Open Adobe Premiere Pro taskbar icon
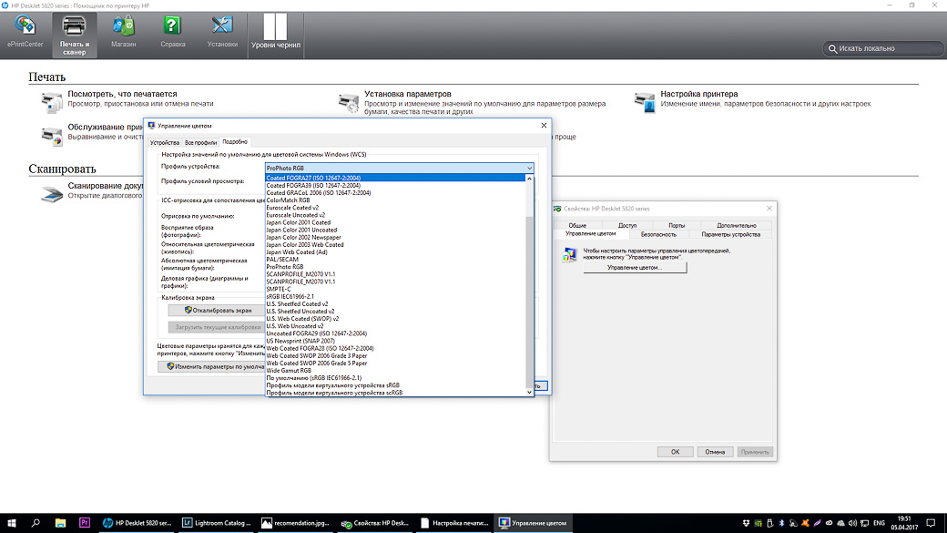The width and height of the screenshot is (947, 533). pyautogui.click(x=85, y=523)
